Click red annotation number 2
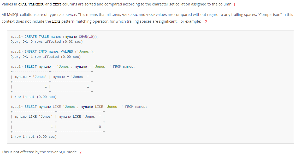The height and width of the screenshot is (157, 295). click(206, 22)
